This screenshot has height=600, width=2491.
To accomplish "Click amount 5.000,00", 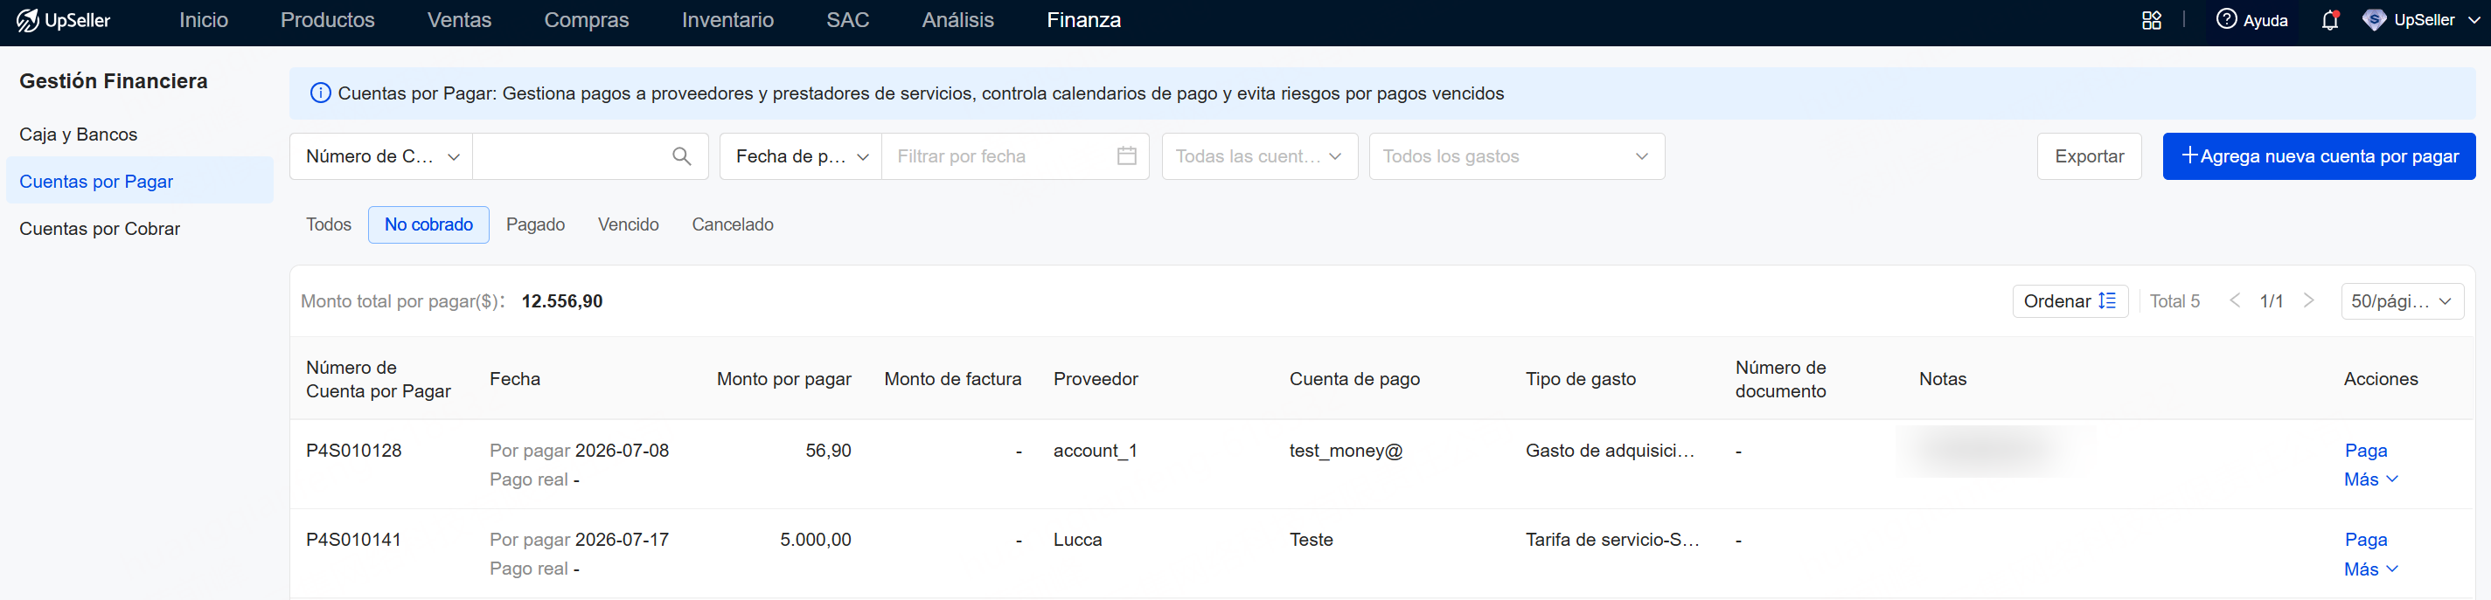I will pos(816,540).
